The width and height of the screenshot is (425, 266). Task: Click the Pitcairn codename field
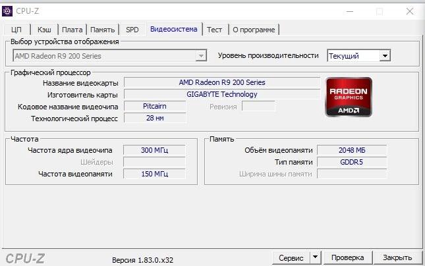coord(155,106)
